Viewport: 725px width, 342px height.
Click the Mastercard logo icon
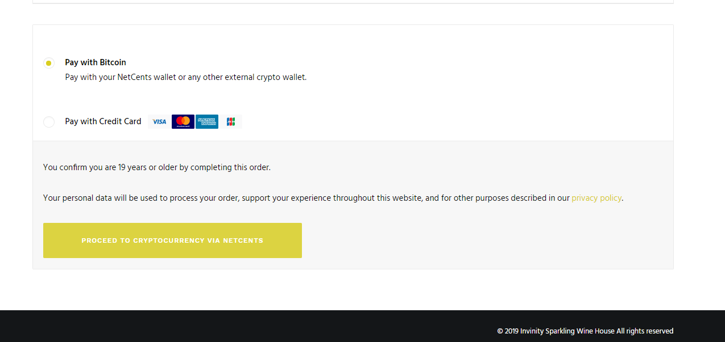(x=183, y=122)
